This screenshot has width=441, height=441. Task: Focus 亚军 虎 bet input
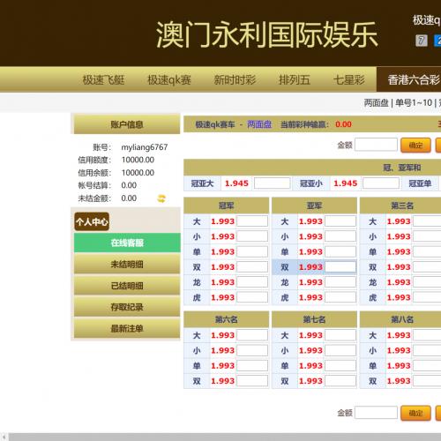[340, 297]
